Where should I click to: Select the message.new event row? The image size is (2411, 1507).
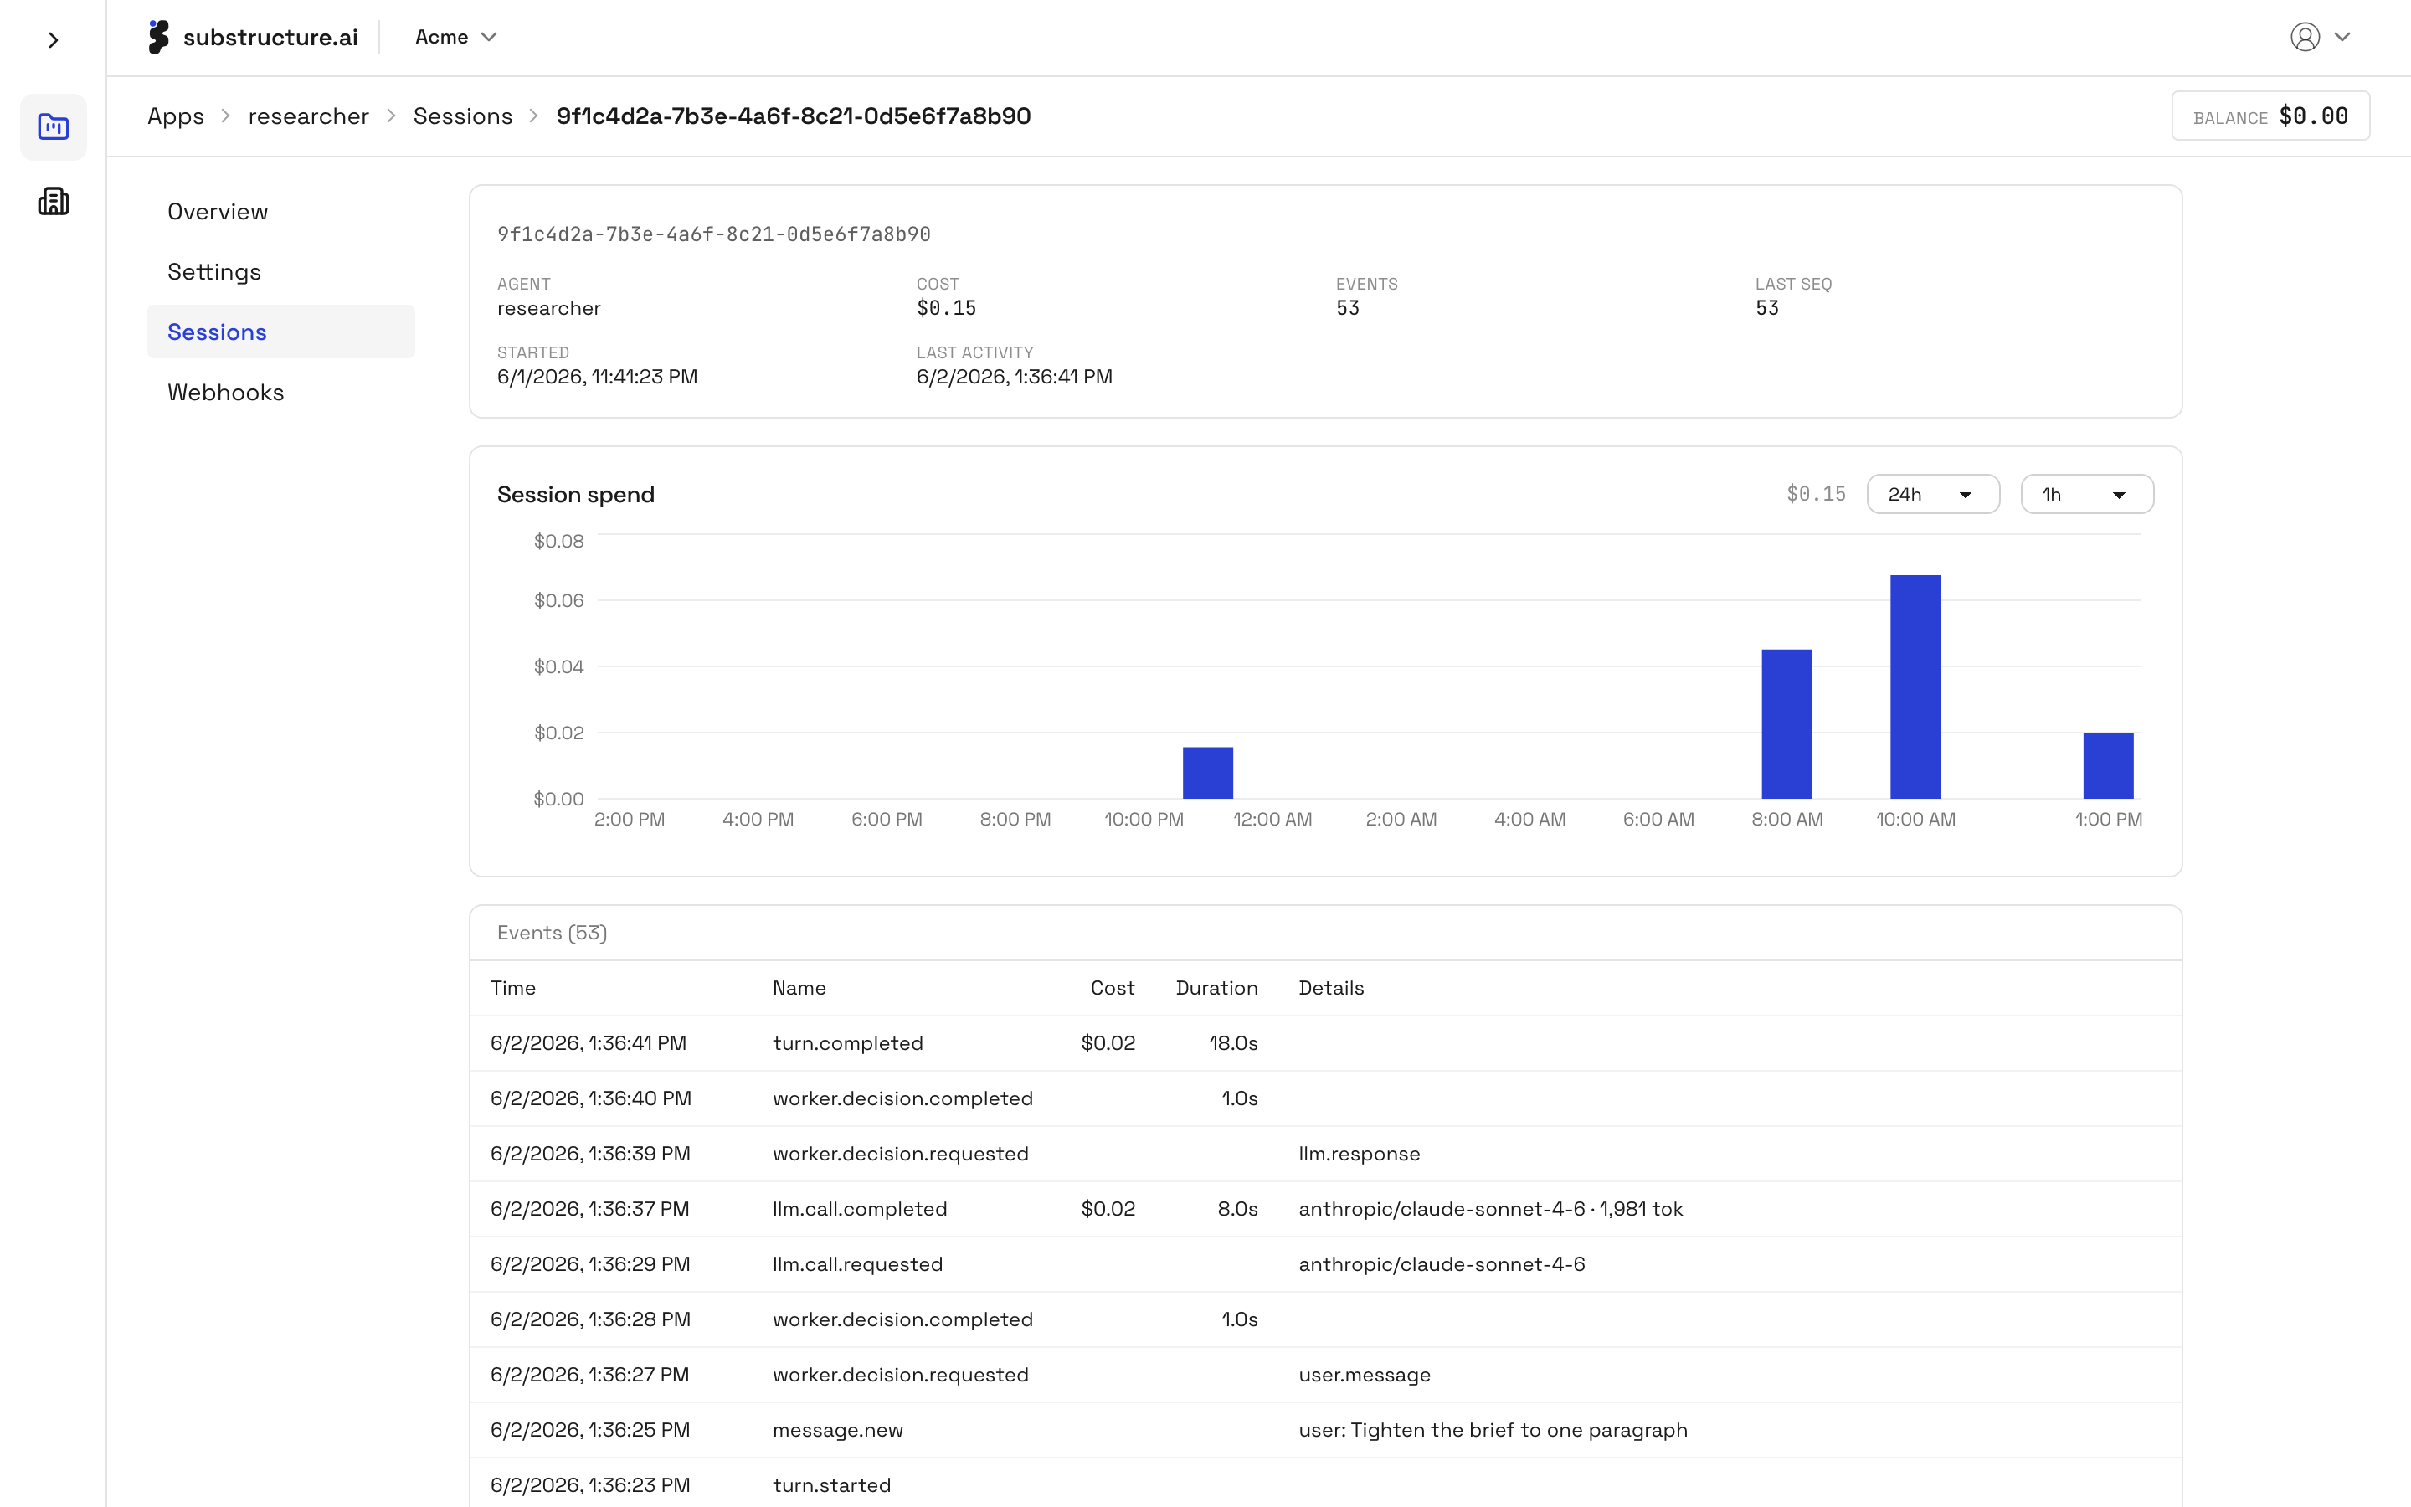coord(1325,1430)
